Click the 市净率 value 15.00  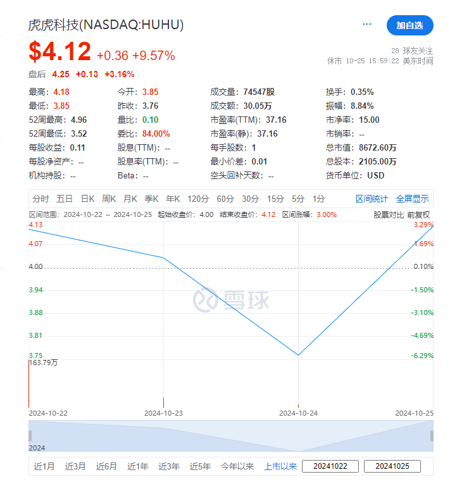pos(369,120)
